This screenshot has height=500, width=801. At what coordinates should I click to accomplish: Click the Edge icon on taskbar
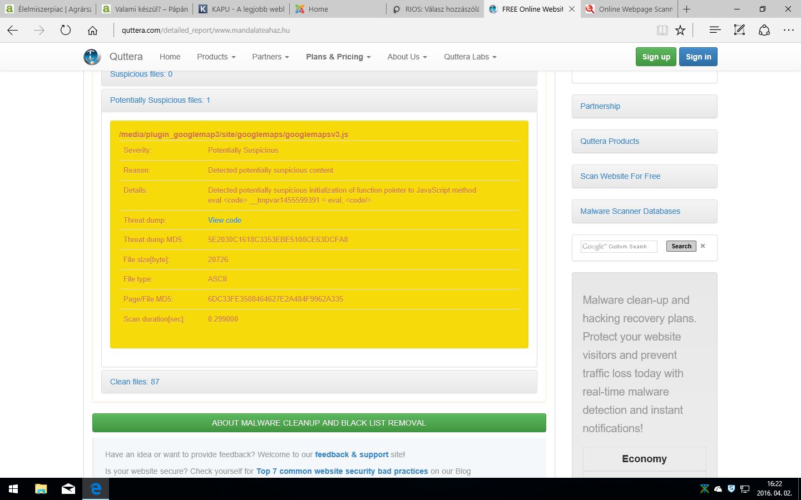pyautogui.click(x=96, y=489)
